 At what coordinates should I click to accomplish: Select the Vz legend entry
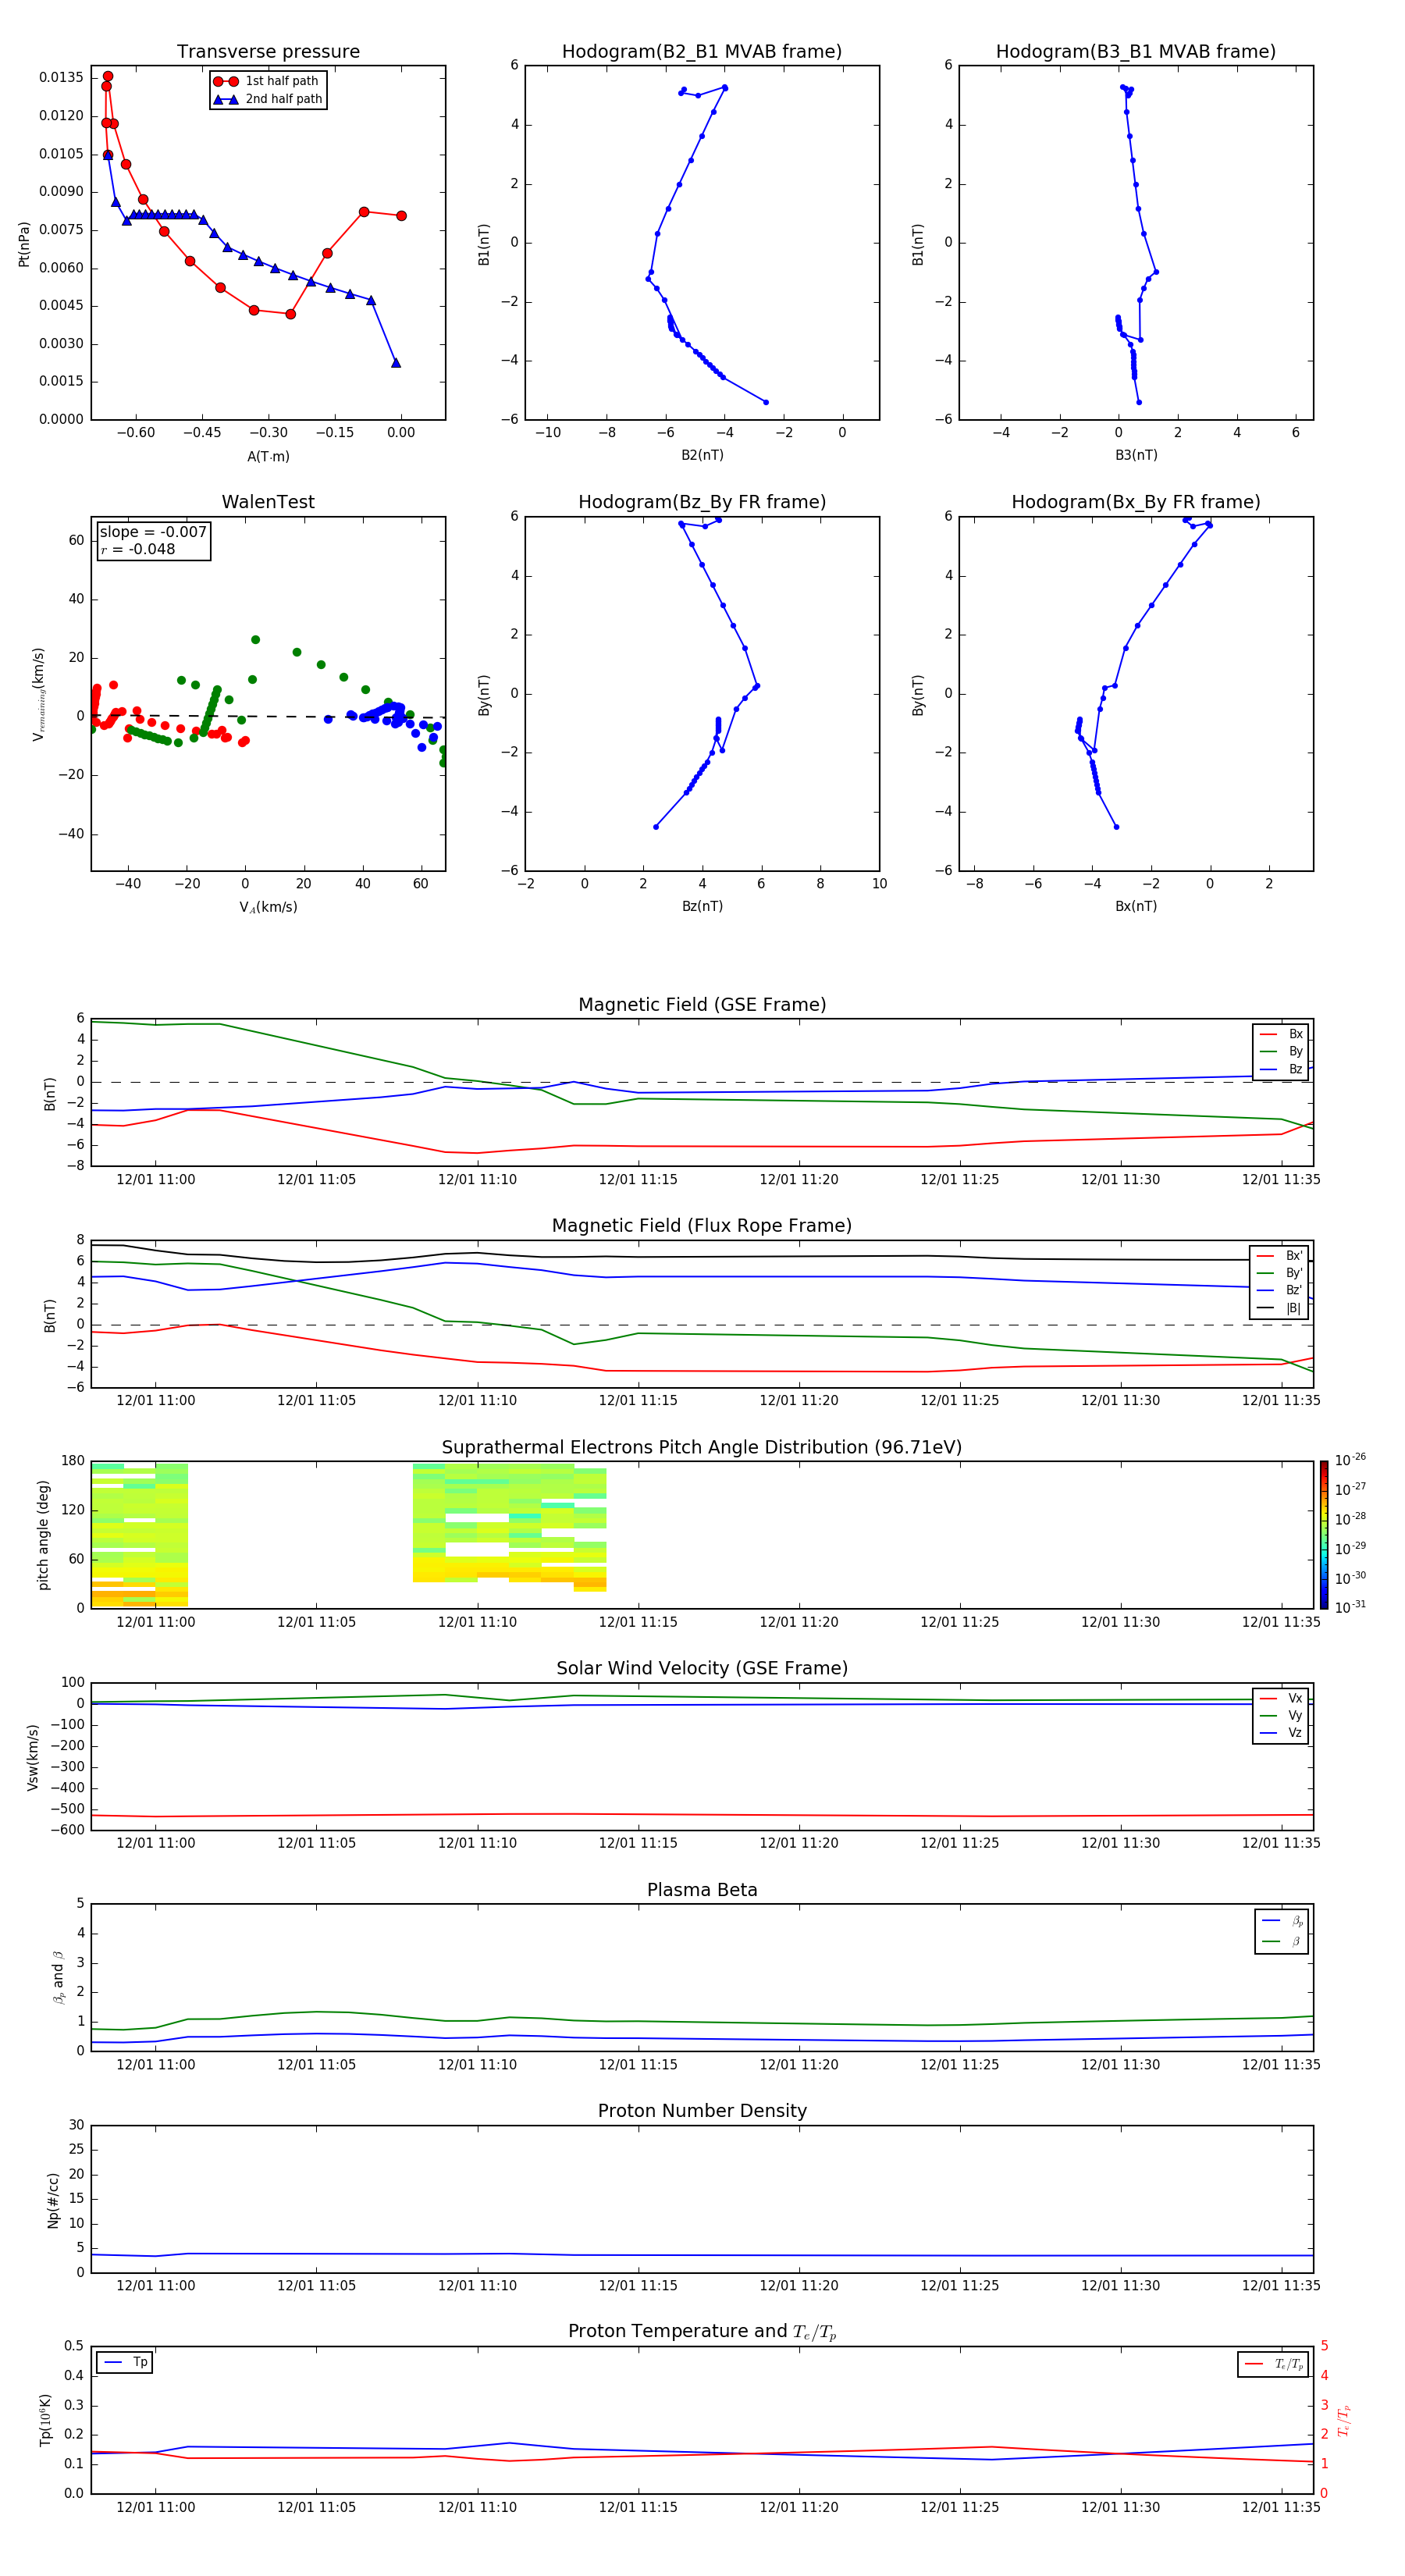[x=1282, y=1732]
